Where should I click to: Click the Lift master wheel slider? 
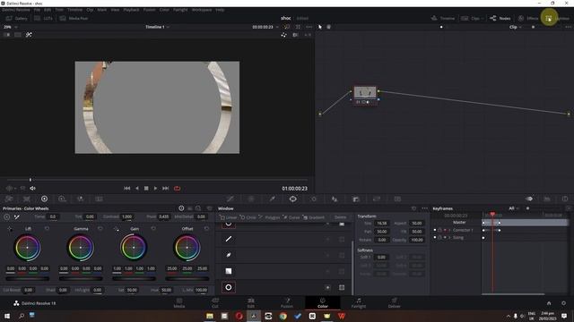28,278
